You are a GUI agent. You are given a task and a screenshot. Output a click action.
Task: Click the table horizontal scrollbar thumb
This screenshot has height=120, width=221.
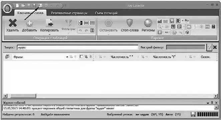[x=23, y=96]
